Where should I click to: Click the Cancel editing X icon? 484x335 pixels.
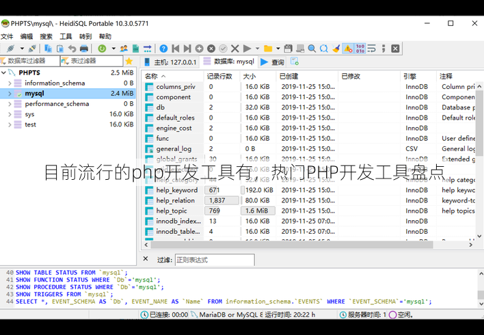coord(235,49)
